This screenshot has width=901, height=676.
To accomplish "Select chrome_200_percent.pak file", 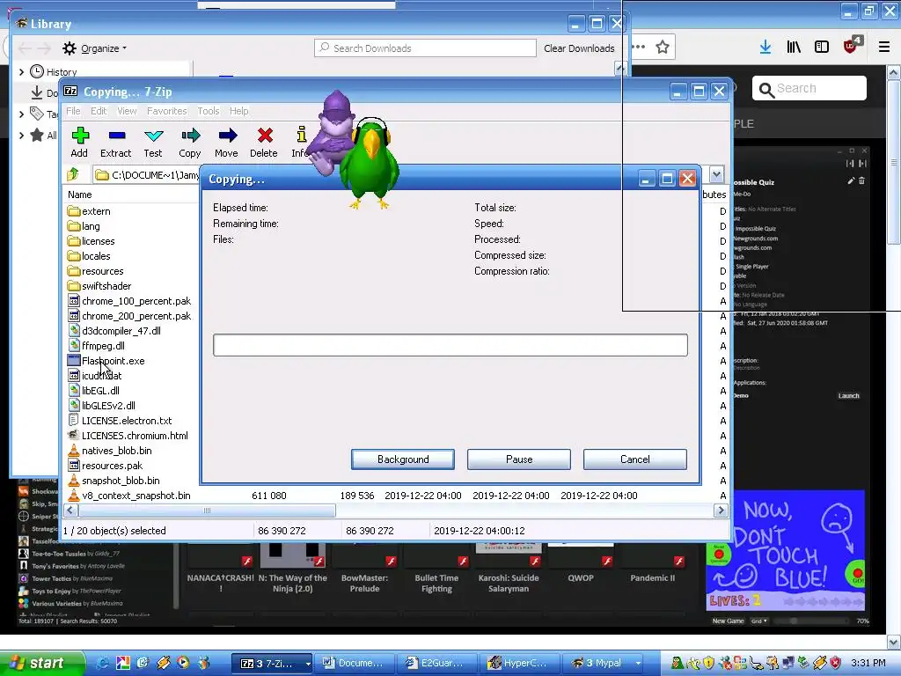I will [129, 316].
